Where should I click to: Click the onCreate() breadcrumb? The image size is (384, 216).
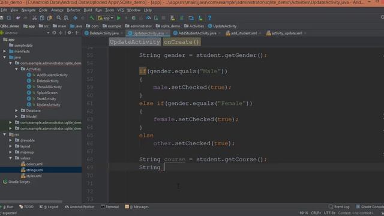[181, 42]
